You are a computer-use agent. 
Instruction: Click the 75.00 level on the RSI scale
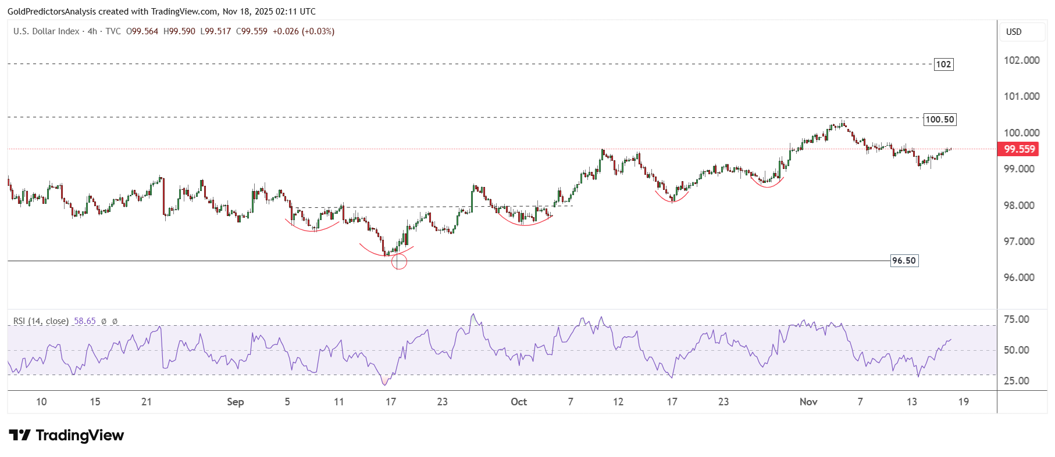1016,319
